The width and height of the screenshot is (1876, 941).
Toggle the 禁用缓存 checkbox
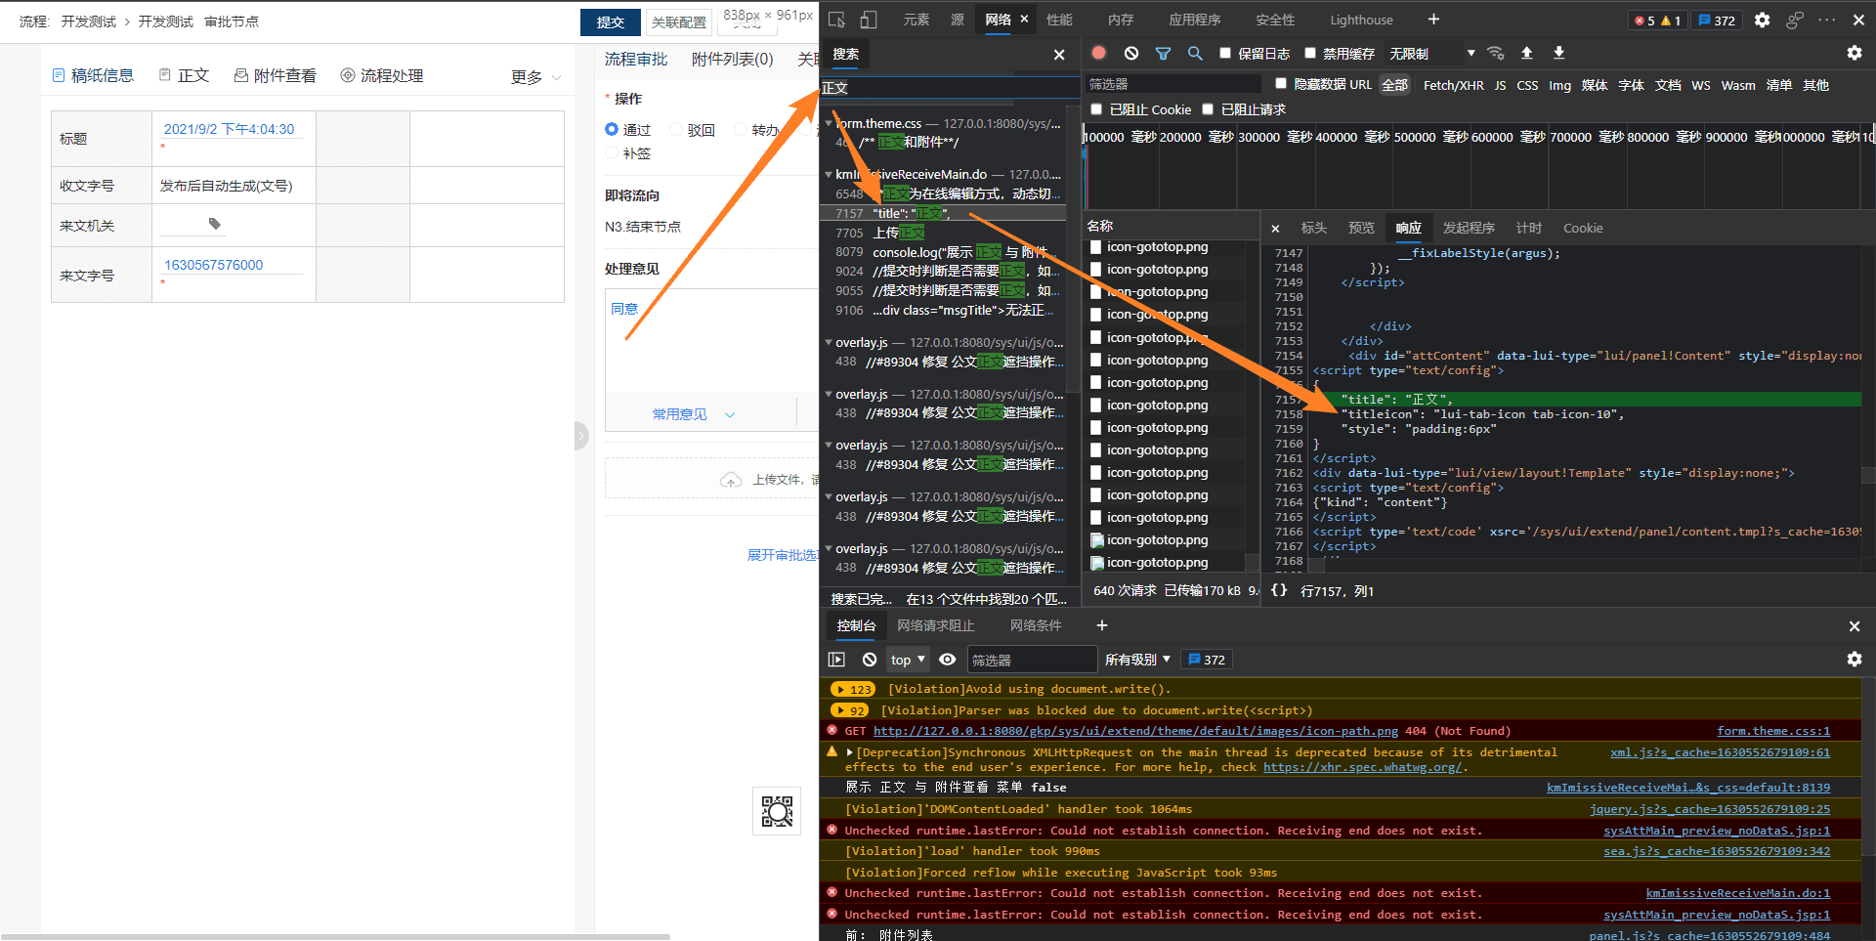point(1309,54)
